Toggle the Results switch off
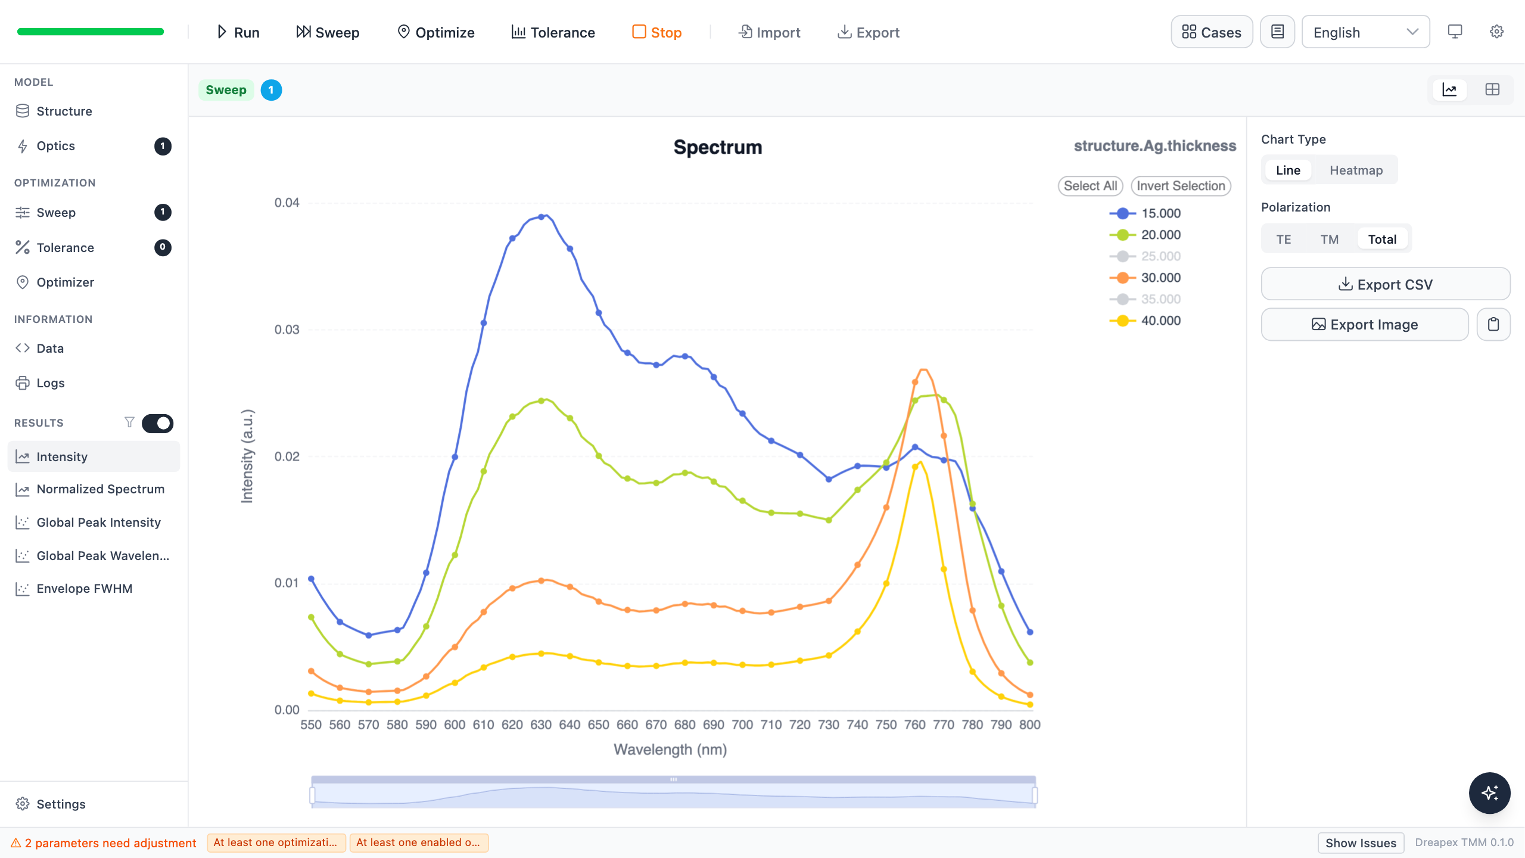Image resolution: width=1525 pixels, height=858 pixels. 158,423
